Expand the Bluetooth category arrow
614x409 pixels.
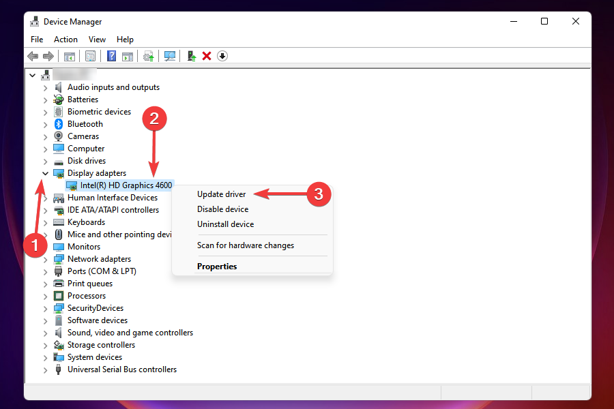pyautogui.click(x=46, y=125)
